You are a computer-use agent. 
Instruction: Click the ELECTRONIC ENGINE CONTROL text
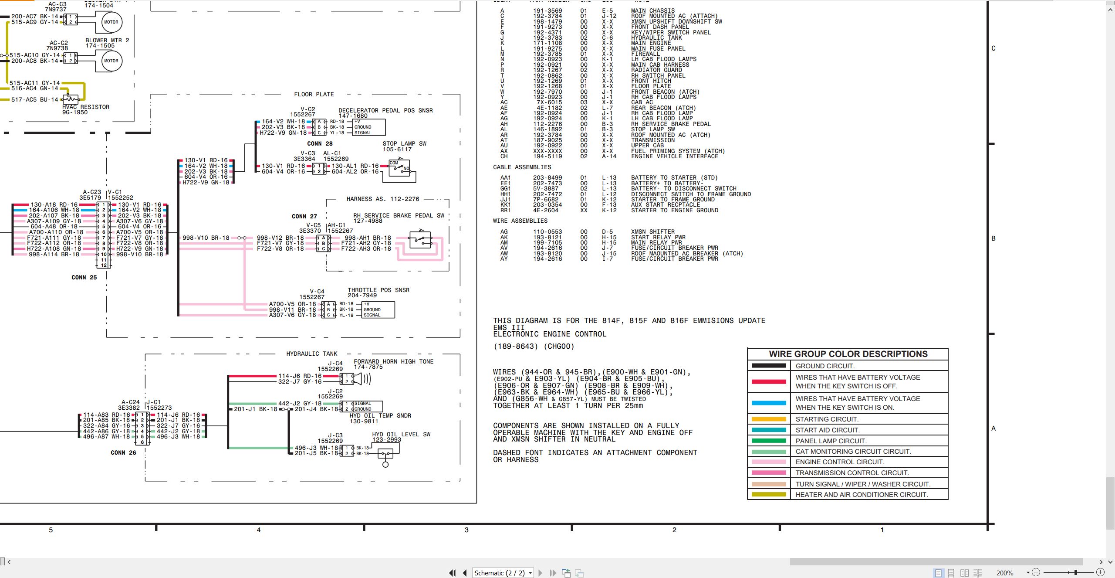tap(550, 334)
